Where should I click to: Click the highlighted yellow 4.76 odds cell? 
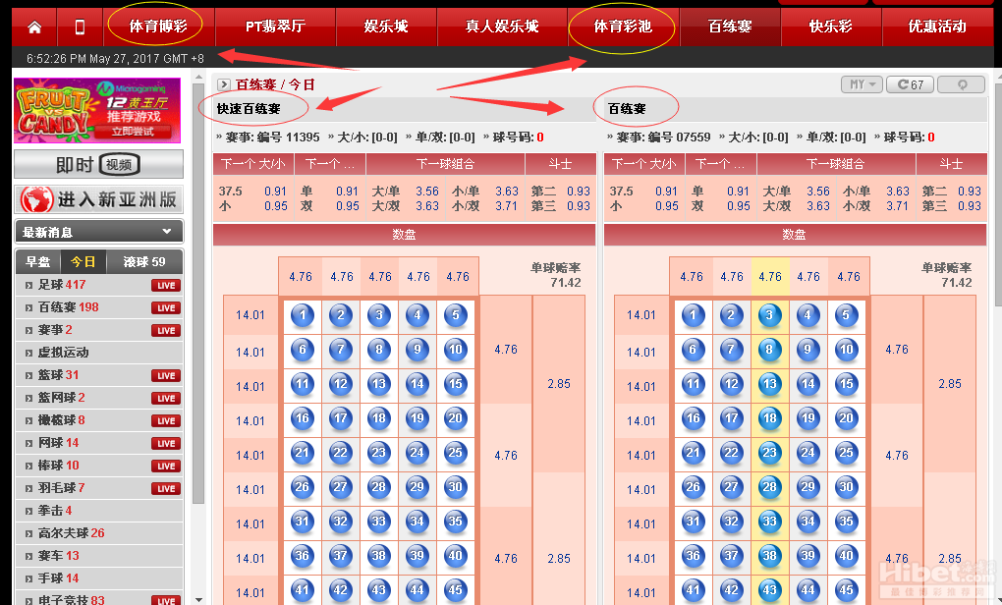(770, 277)
